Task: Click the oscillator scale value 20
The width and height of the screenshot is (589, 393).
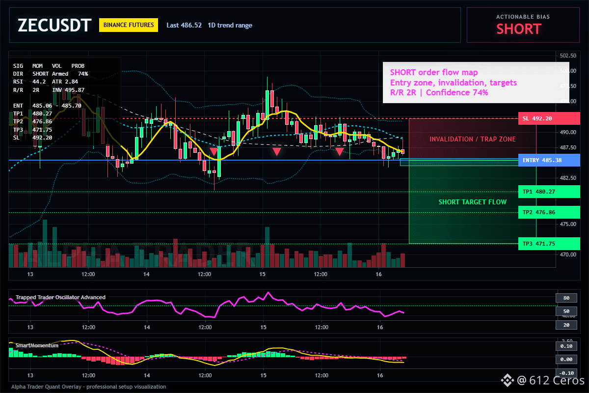Action: pyautogui.click(x=566, y=325)
